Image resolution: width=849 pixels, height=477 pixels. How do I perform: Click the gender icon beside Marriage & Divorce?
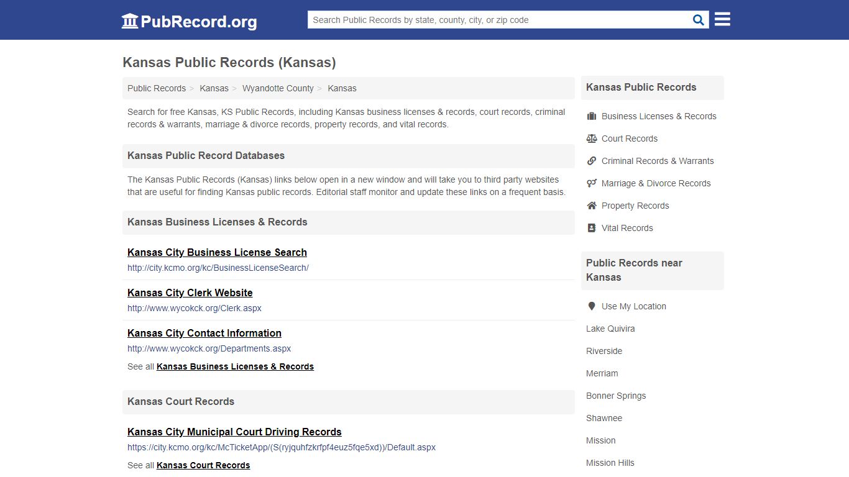pyautogui.click(x=592, y=183)
